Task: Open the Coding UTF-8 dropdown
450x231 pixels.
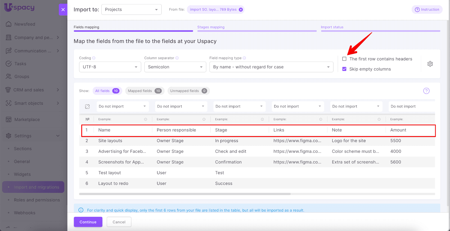Action: [x=110, y=67]
